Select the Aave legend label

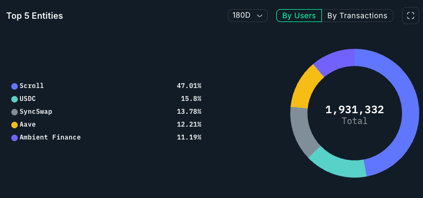[27, 124]
